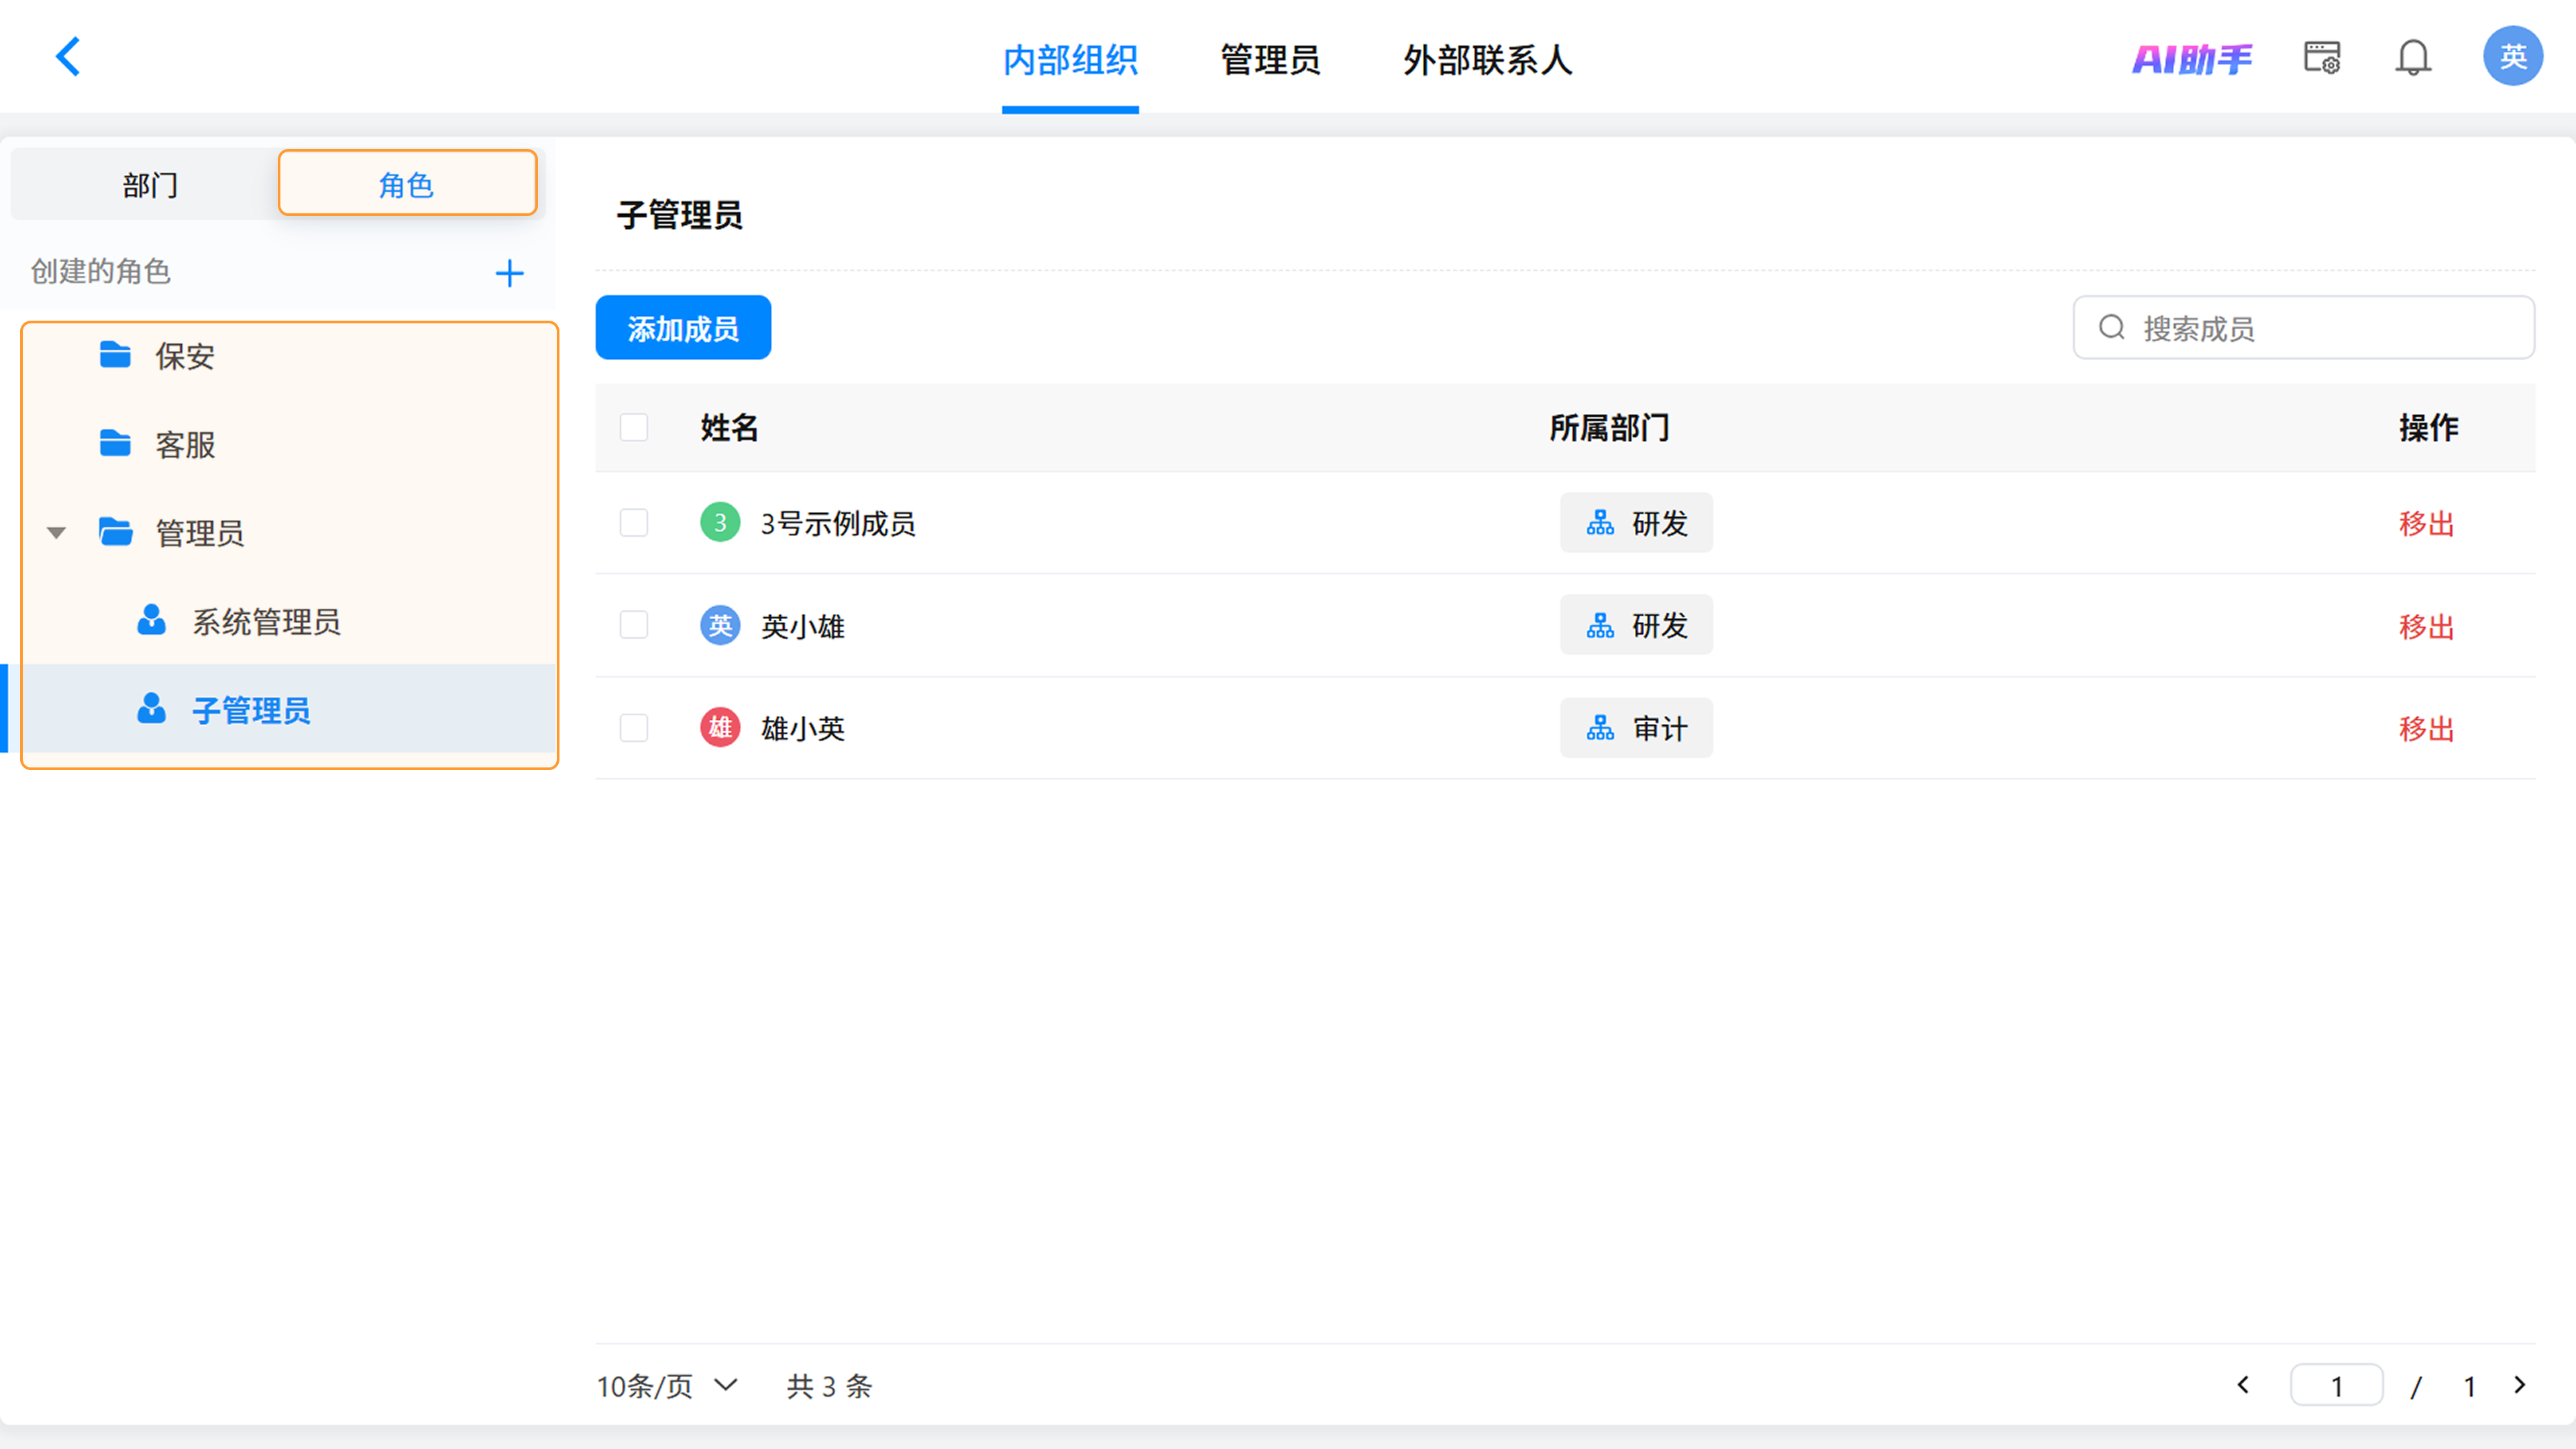
Task: Go back using the top-left arrow
Action: point(68,57)
